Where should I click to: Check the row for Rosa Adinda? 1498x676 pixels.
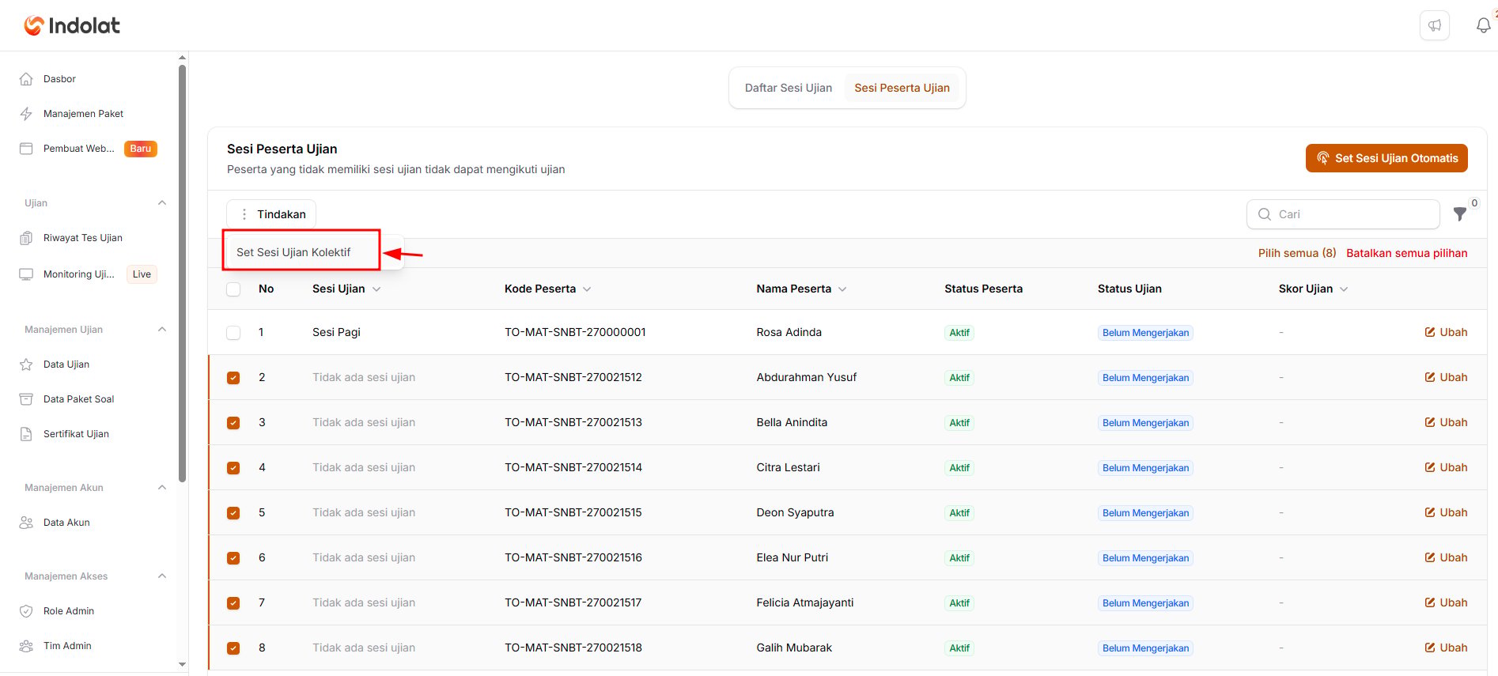(233, 333)
